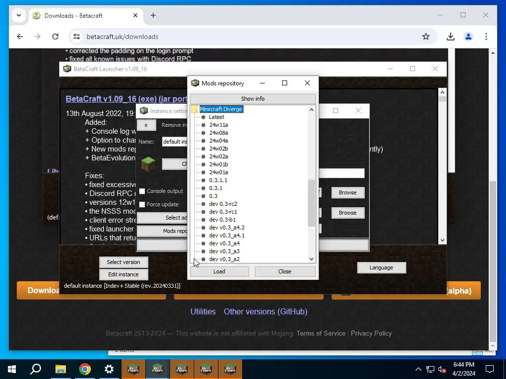Choose version 0.3.1 in the list
Image resolution: width=506 pixels, height=379 pixels.
(215, 188)
